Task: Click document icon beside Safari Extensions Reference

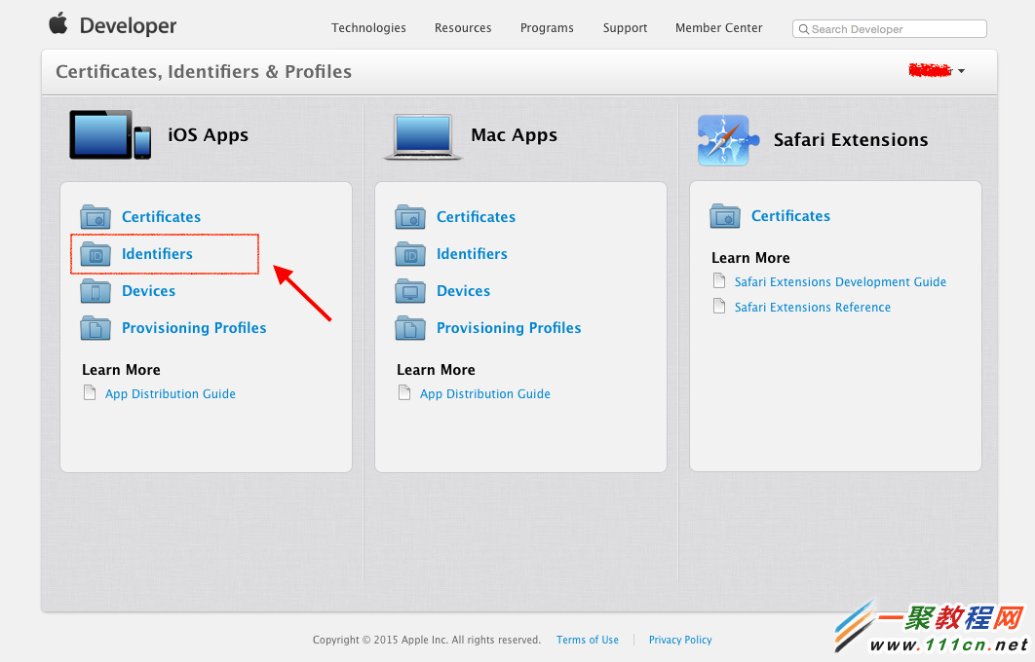Action: [719, 306]
